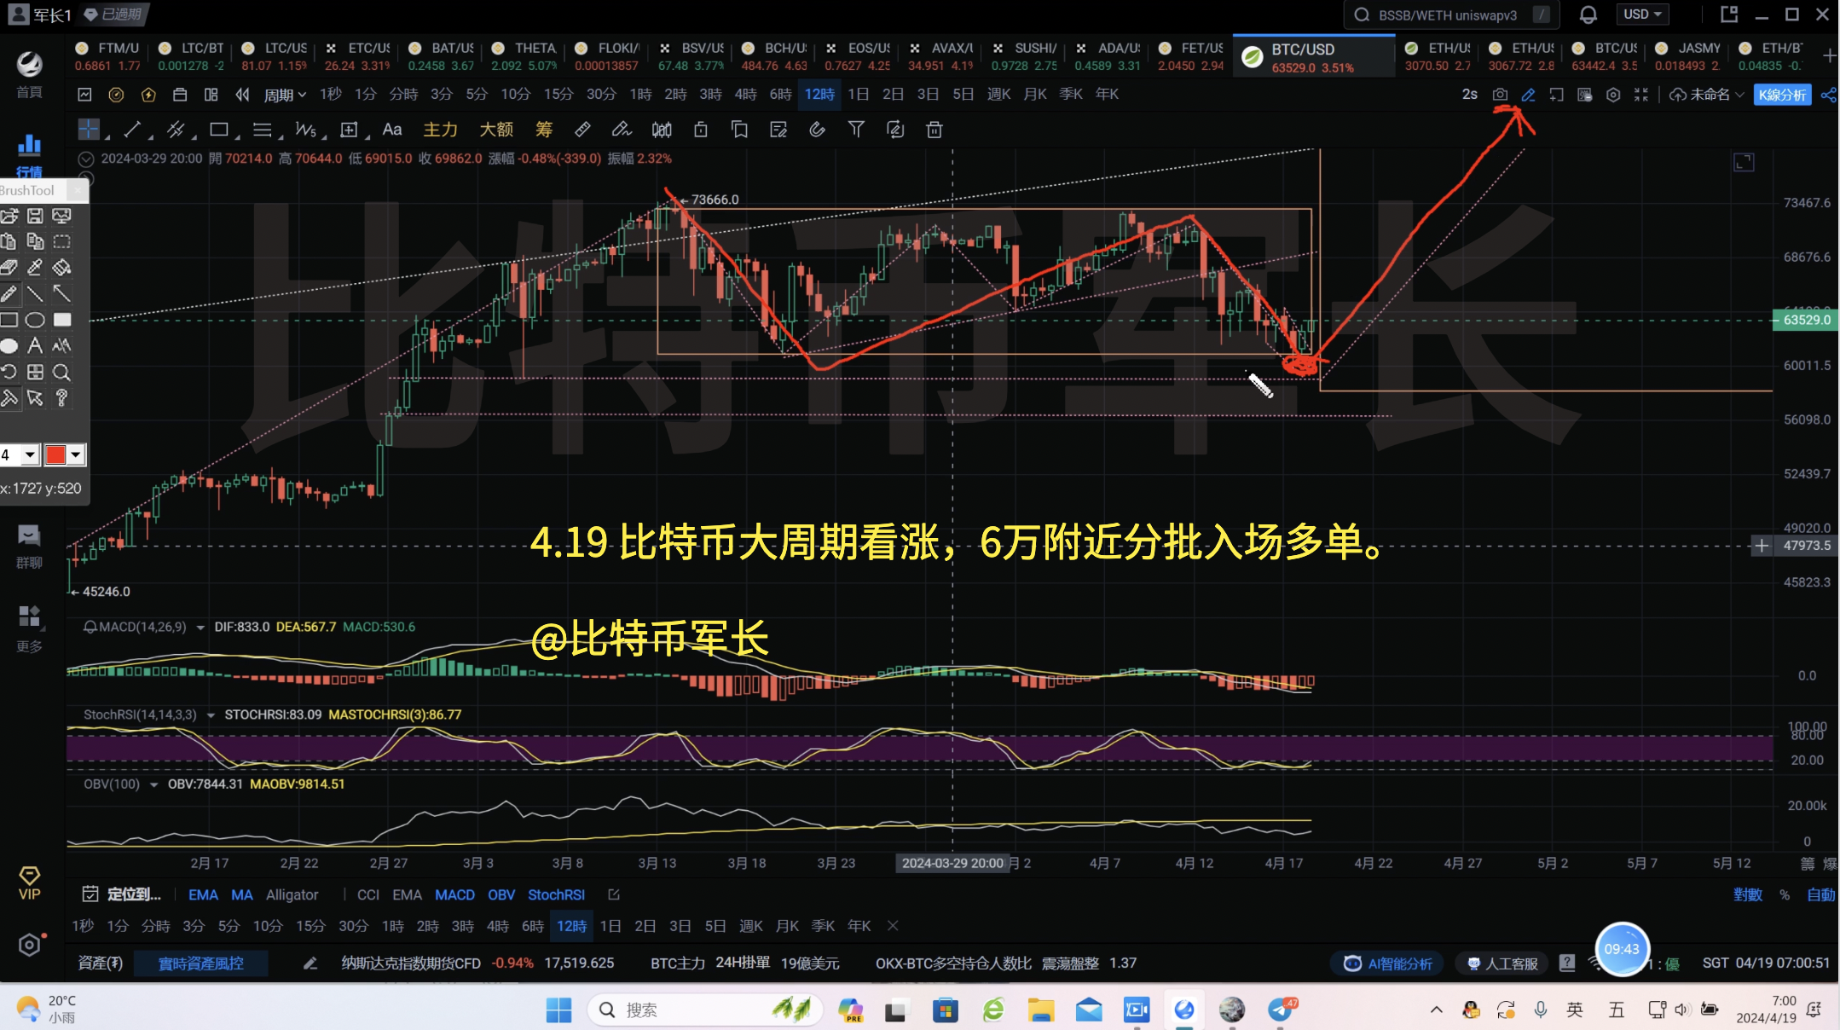The image size is (1840, 1030).
Task: Share the chart via the share icon
Action: pyautogui.click(x=1828, y=95)
